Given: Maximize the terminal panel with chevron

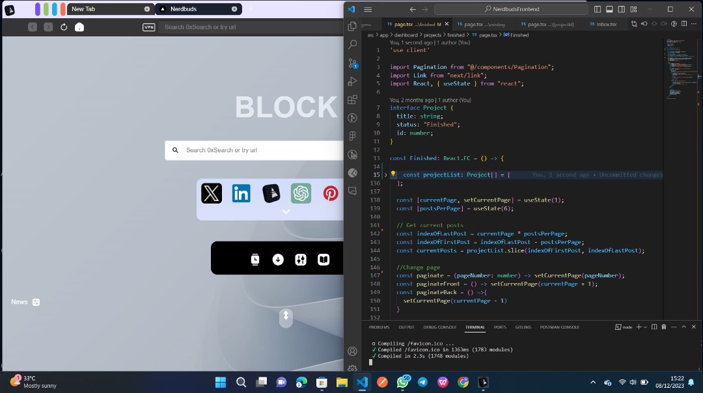Looking at the screenshot, I should pyautogui.click(x=683, y=327).
